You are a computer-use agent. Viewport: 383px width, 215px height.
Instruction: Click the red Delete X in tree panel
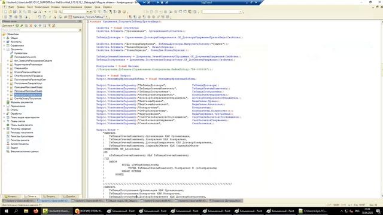coord(31,26)
